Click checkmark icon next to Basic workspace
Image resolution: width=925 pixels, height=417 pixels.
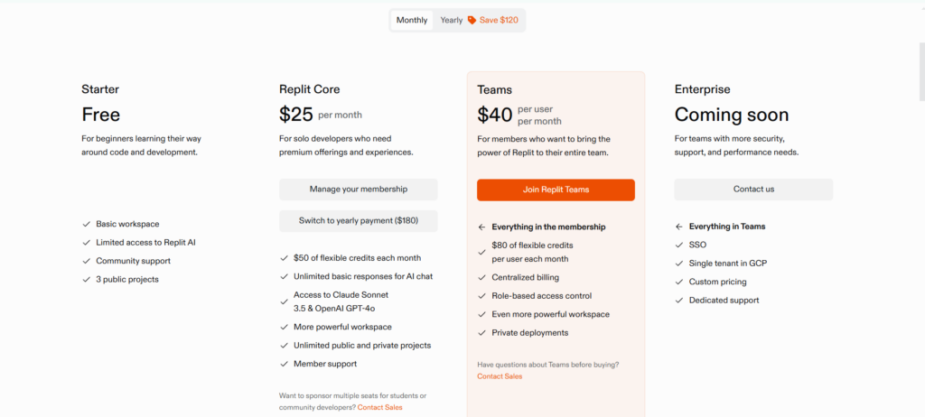click(86, 224)
